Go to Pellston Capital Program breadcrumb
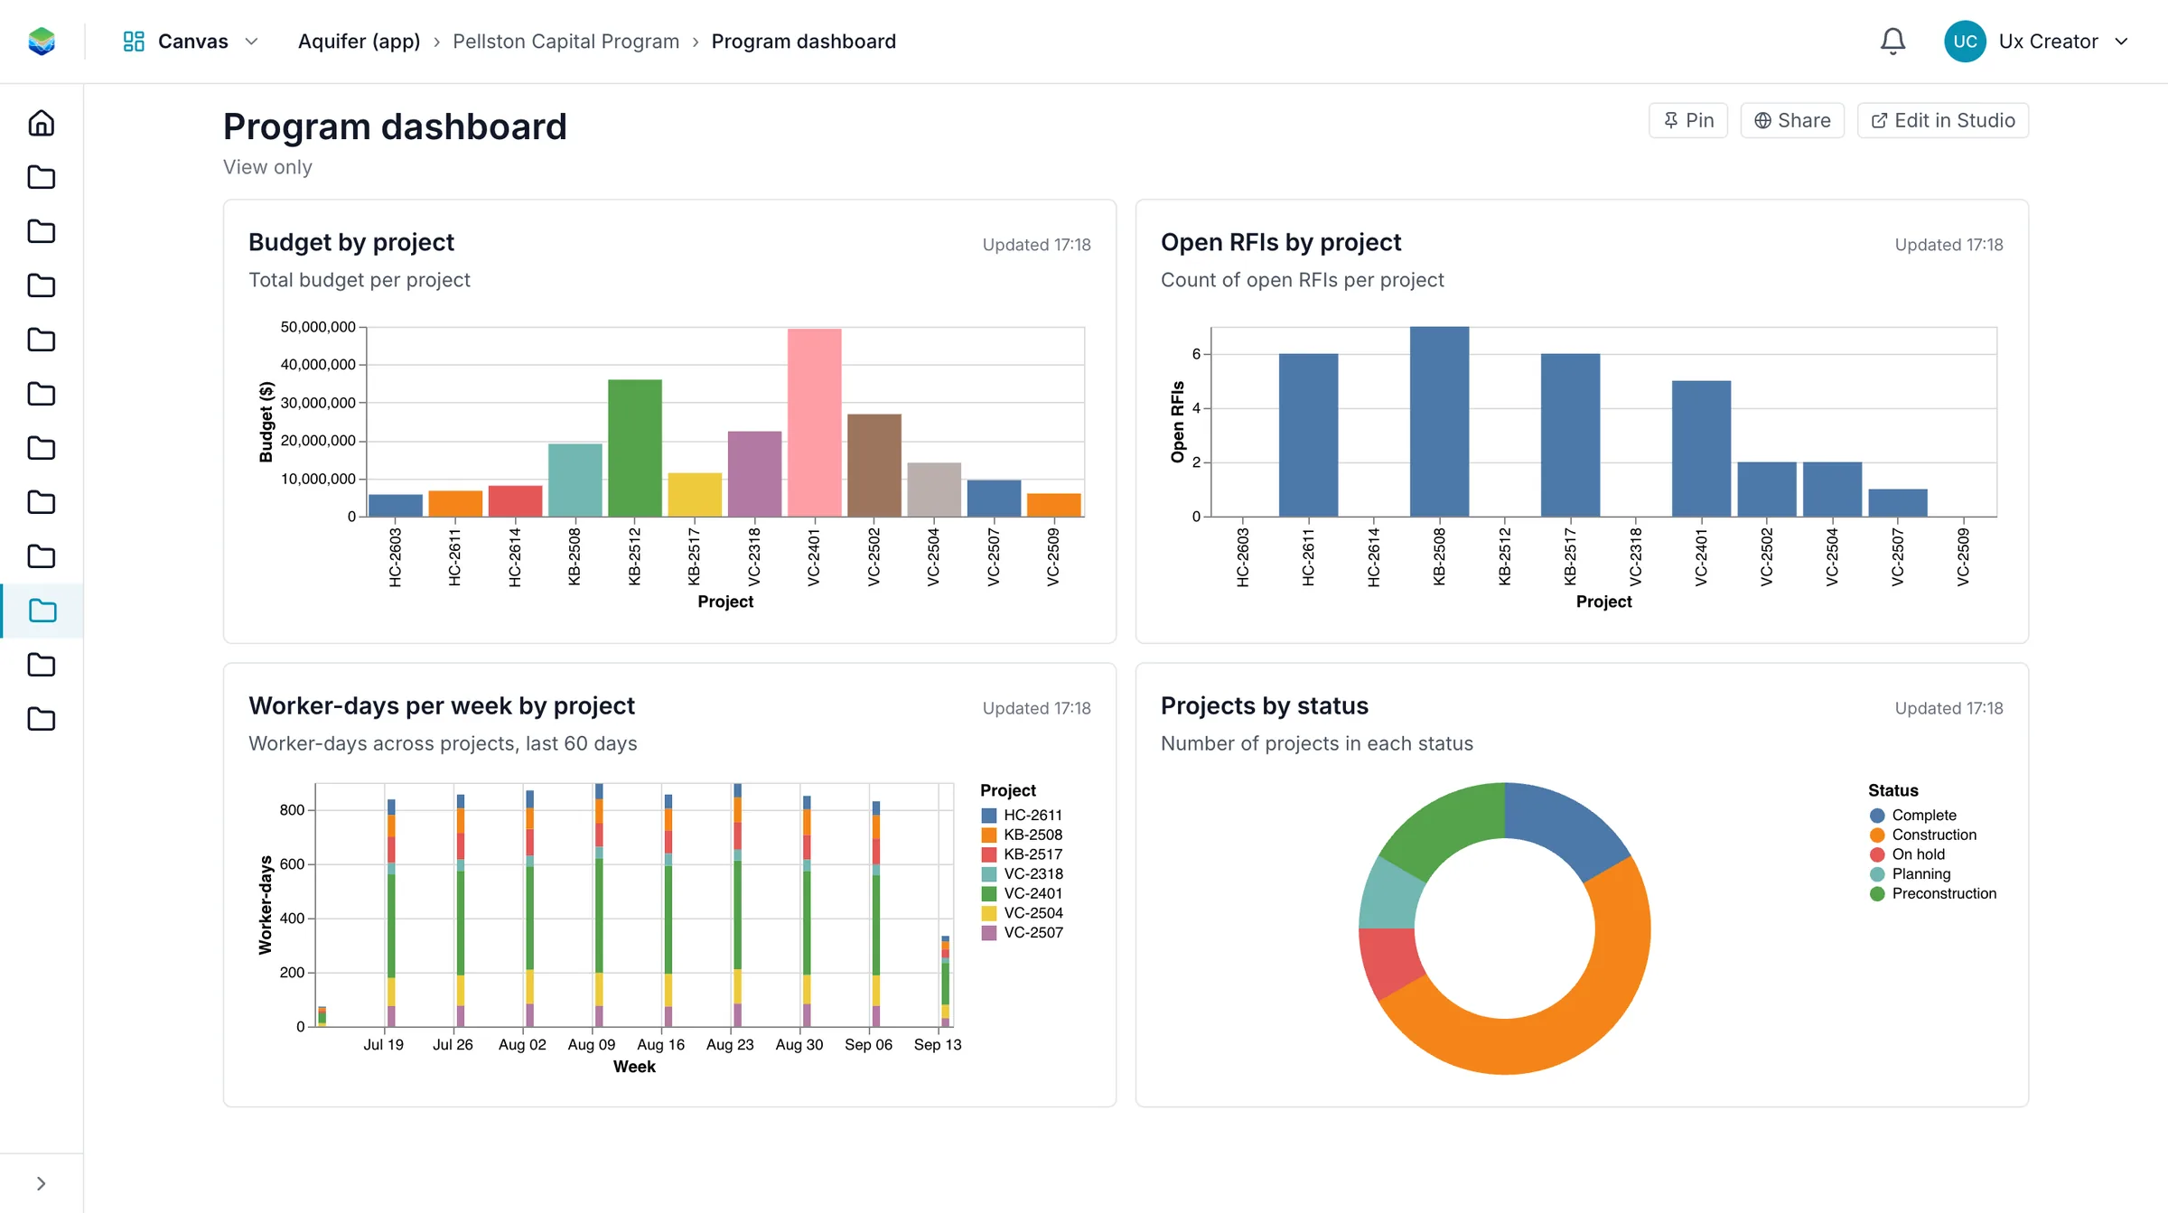The width and height of the screenshot is (2168, 1213). click(565, 42)
